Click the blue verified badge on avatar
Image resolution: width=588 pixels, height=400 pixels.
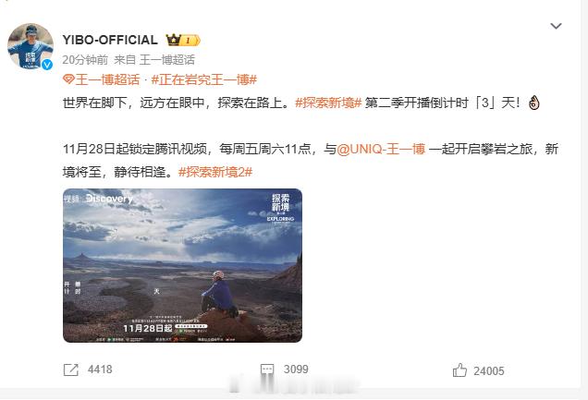coord(47,65)
